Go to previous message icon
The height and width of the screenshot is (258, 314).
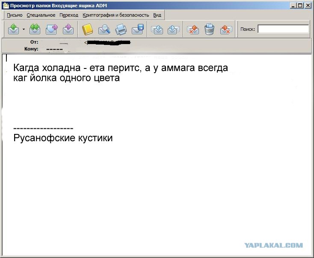(x=157, y=29)
